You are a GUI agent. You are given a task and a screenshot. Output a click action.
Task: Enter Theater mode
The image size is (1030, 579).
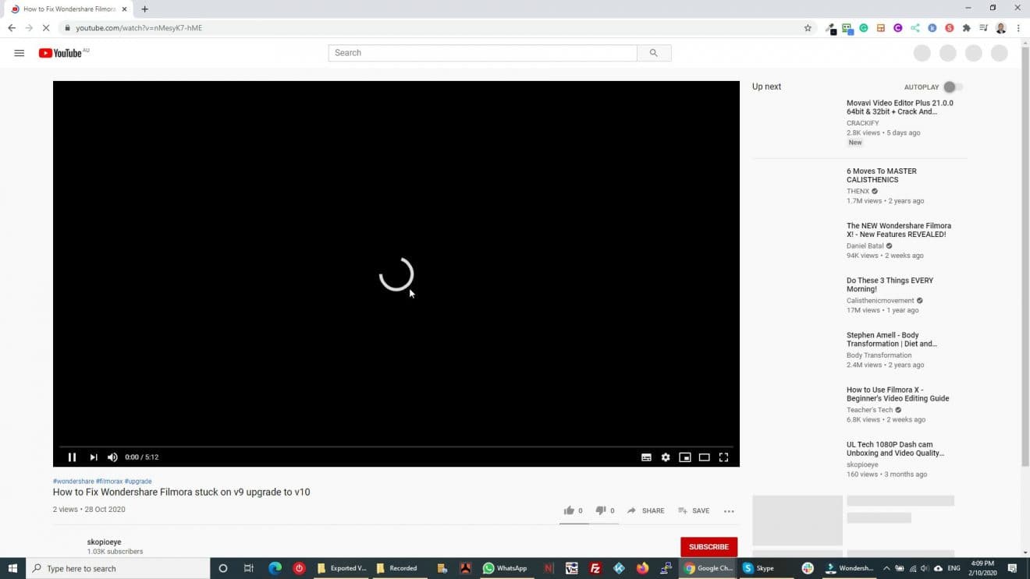(x=705, y=457)
